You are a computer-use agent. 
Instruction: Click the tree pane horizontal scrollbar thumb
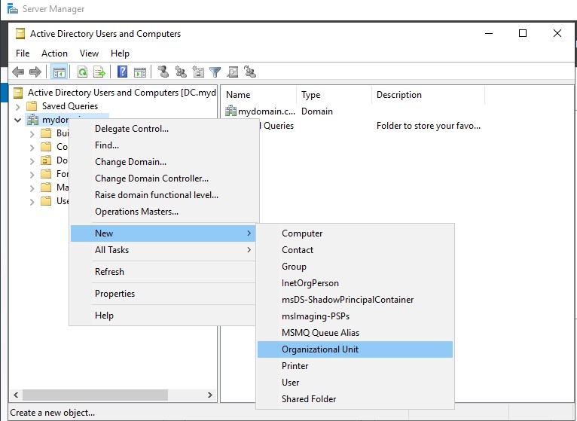[x=96, y=395]
